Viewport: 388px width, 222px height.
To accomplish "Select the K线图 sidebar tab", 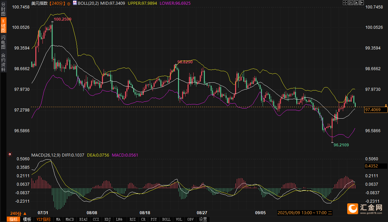I will click(3, 25).
